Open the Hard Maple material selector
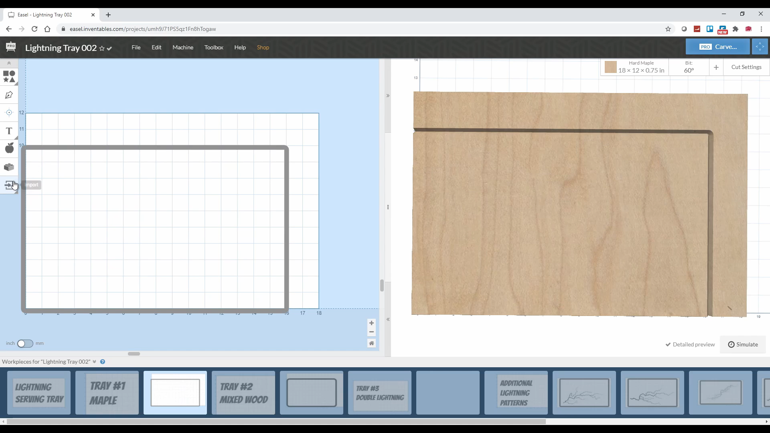The height and width of the screenshot is (433, 770). pos(635,67)
